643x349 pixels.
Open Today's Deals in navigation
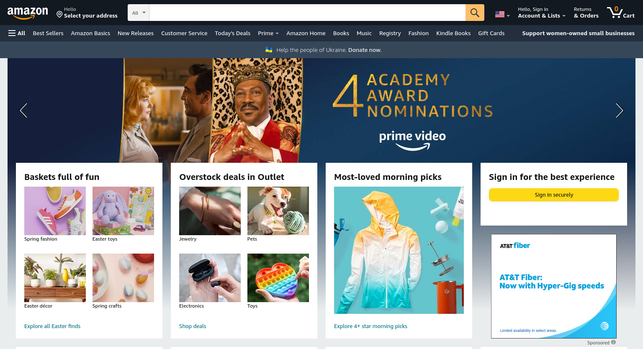[x=232, y=33]
